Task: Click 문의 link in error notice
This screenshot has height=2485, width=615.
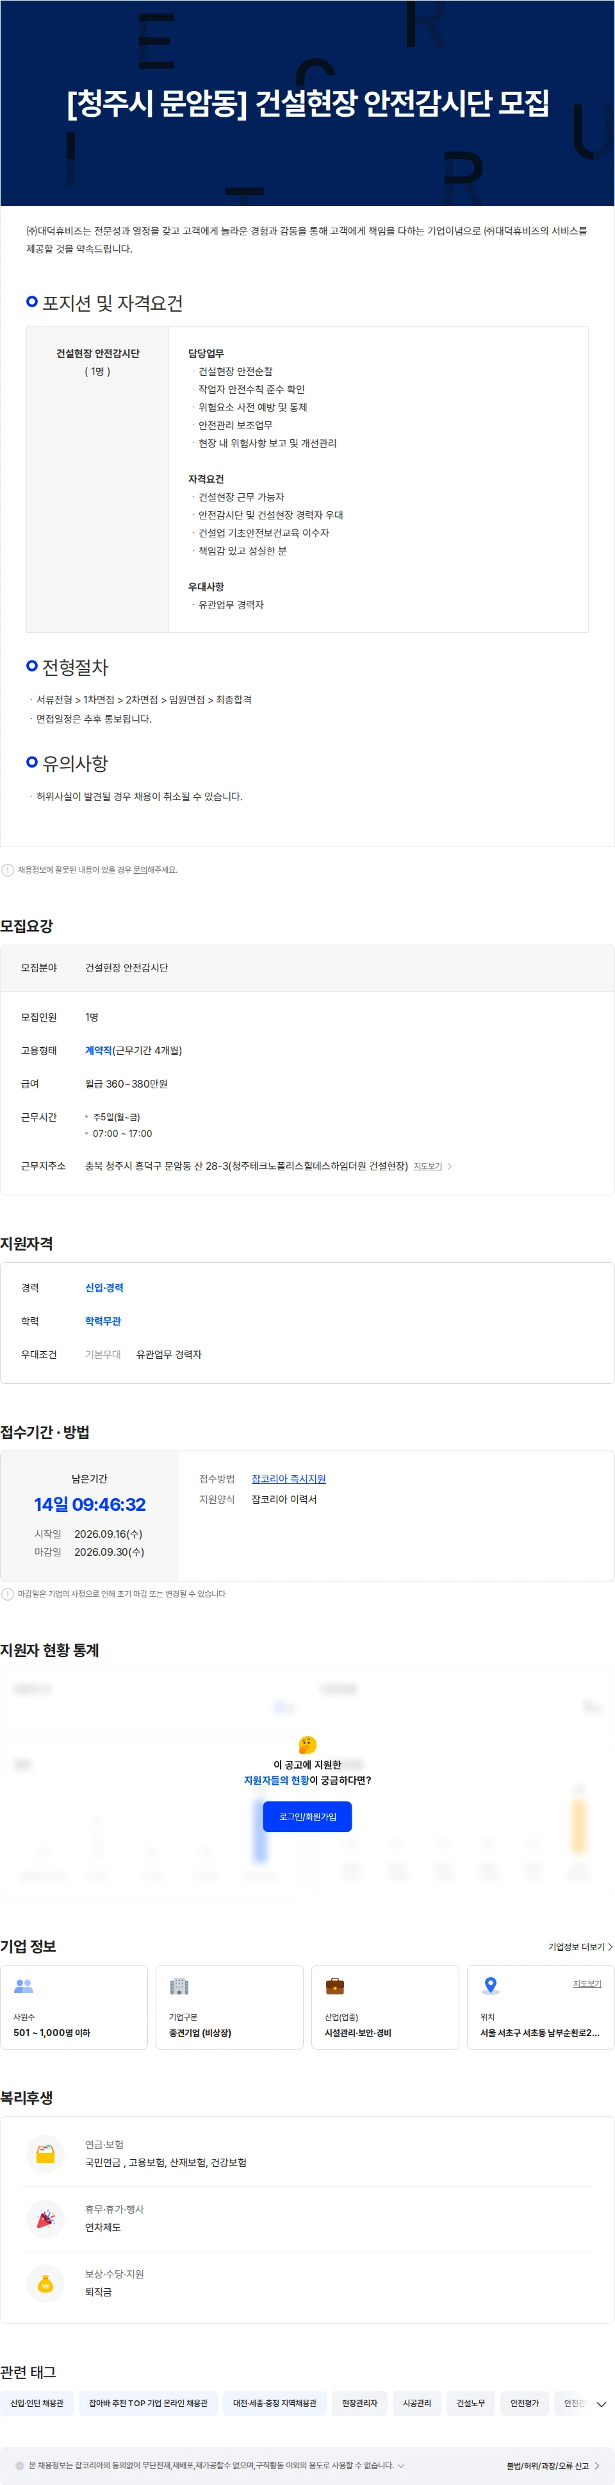Action: 140,869
